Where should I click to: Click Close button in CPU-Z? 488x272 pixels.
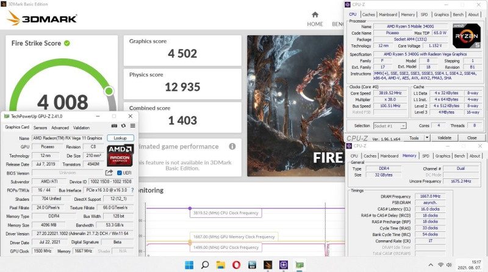[x=472, y=138]
